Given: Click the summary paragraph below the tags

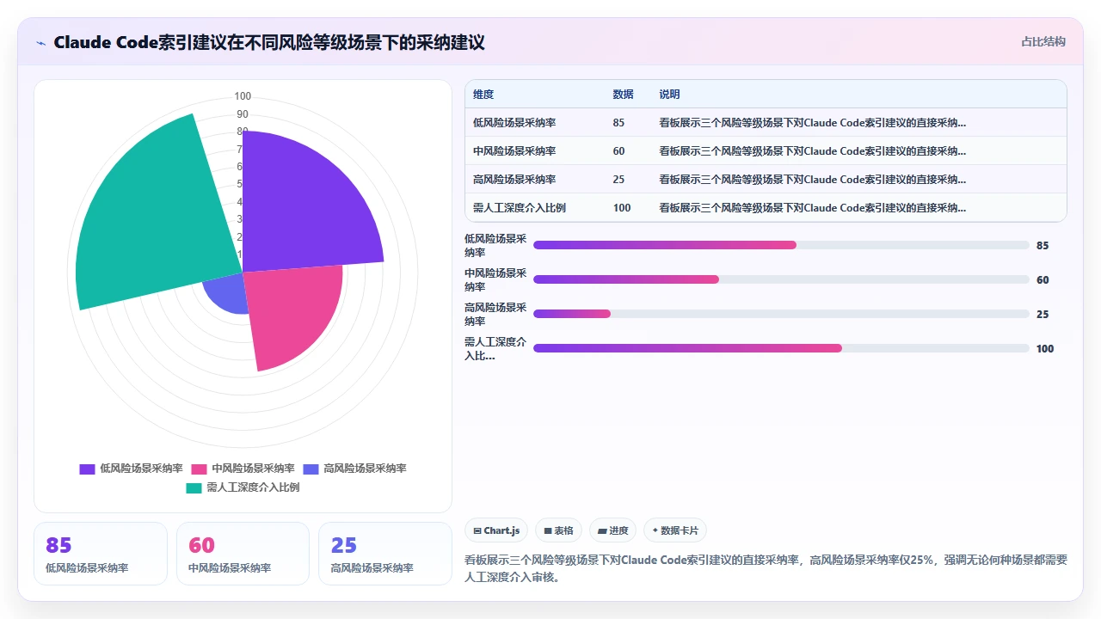Looking at the screenshot, I should pos(766,568).
